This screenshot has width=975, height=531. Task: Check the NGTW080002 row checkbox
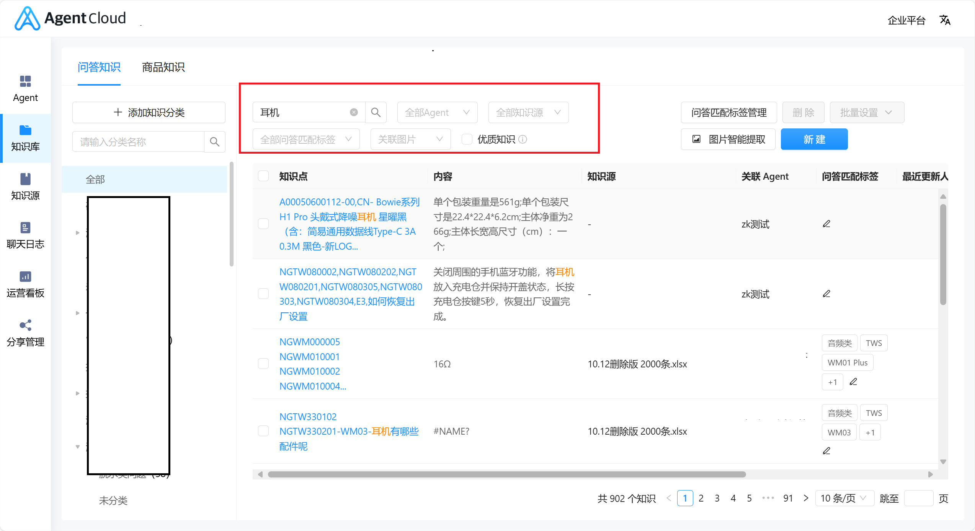pos(263,294)
